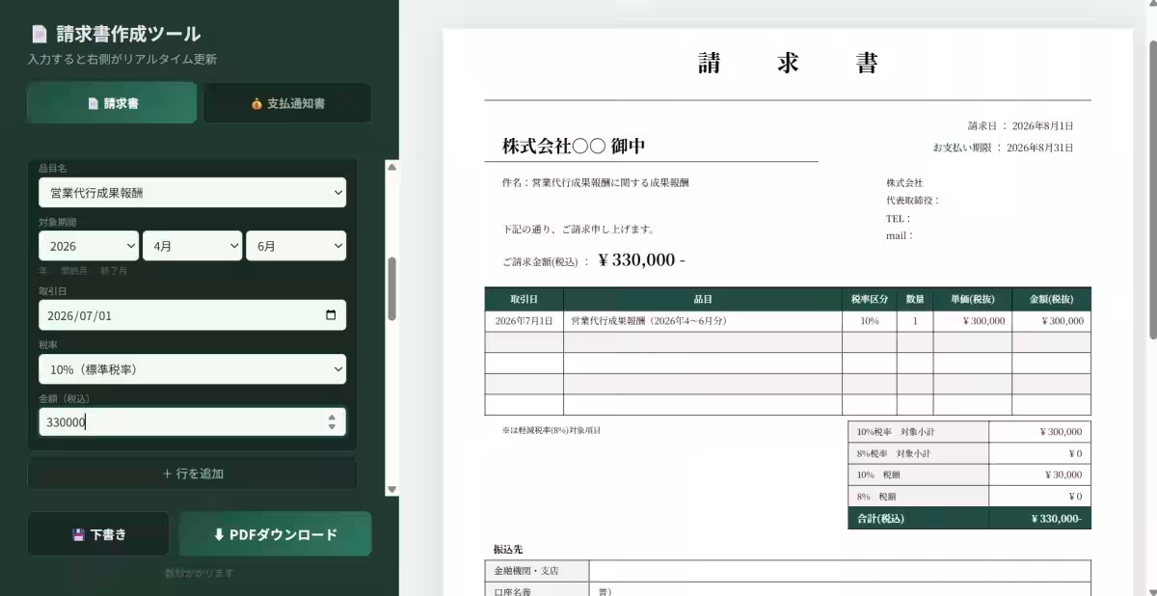Click the floppy disk icon on 下書き button
This screenshot has width=1157, height=596.
click(x=78, y=534)
